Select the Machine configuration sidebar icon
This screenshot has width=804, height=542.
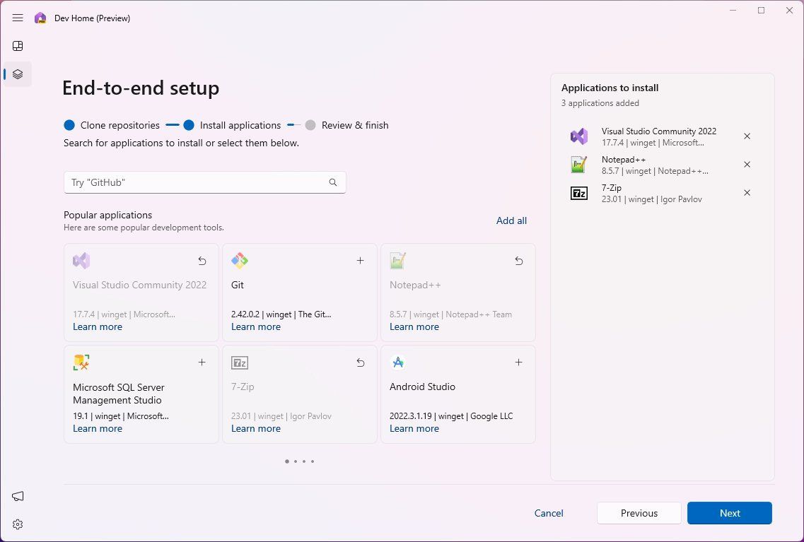click(17, 73)
